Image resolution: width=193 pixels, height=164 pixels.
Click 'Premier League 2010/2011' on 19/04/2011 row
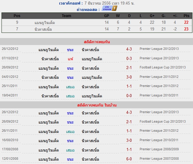(159, 95)
